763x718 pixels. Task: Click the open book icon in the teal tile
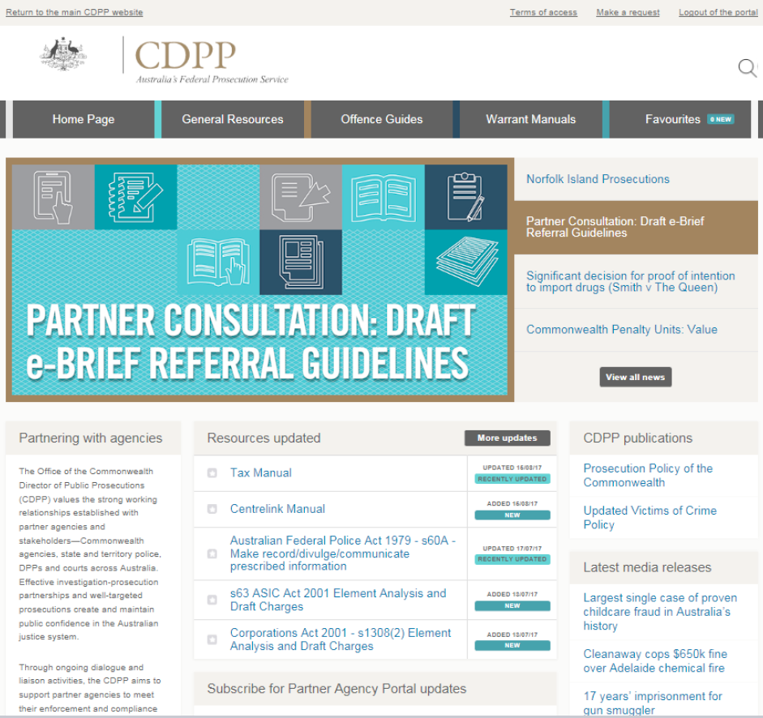pyautogui.click(x=384, y=197)
